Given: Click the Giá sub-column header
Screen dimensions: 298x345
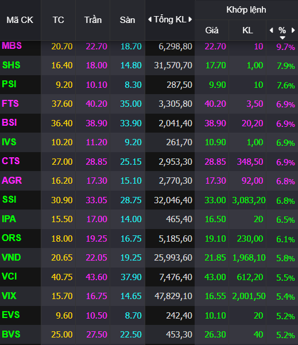Looking at the screenshot, I should (x=212, y=30).
